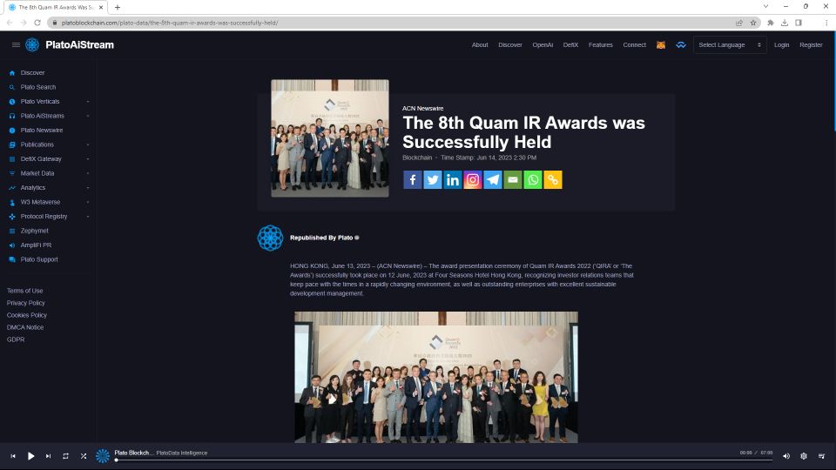
Task: Click the MetaMask fox icon
Action: click(661, 44)
